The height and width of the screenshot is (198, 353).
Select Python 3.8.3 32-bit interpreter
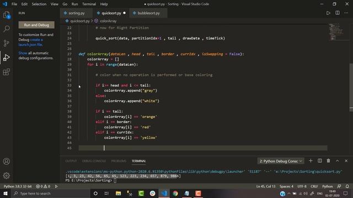coord(18,186)
